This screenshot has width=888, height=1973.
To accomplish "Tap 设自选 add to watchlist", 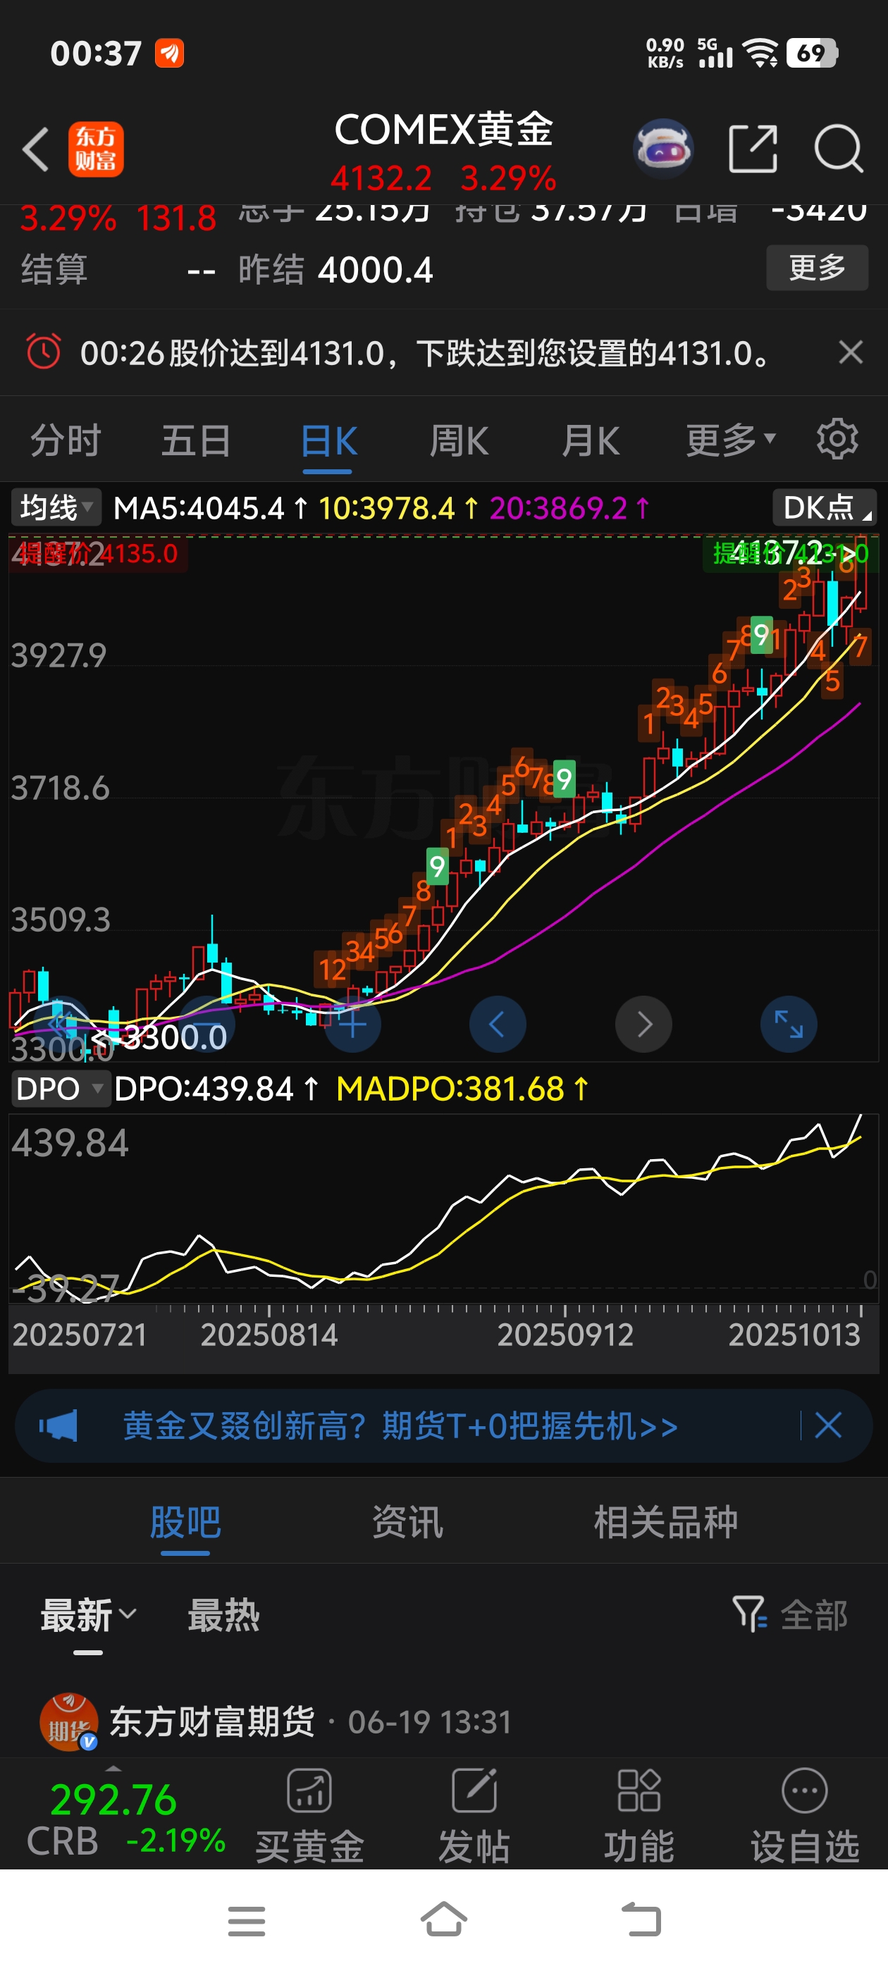I will tap(803, 1817).
